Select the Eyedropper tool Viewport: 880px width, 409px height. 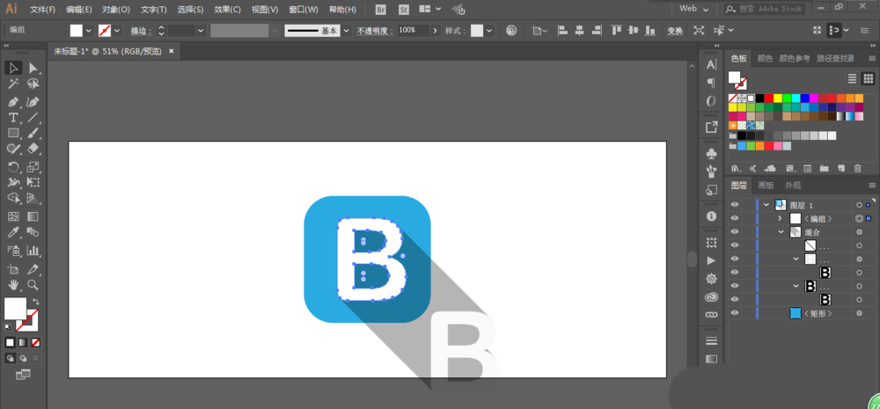pyautogui.click(x=13, y=232)
